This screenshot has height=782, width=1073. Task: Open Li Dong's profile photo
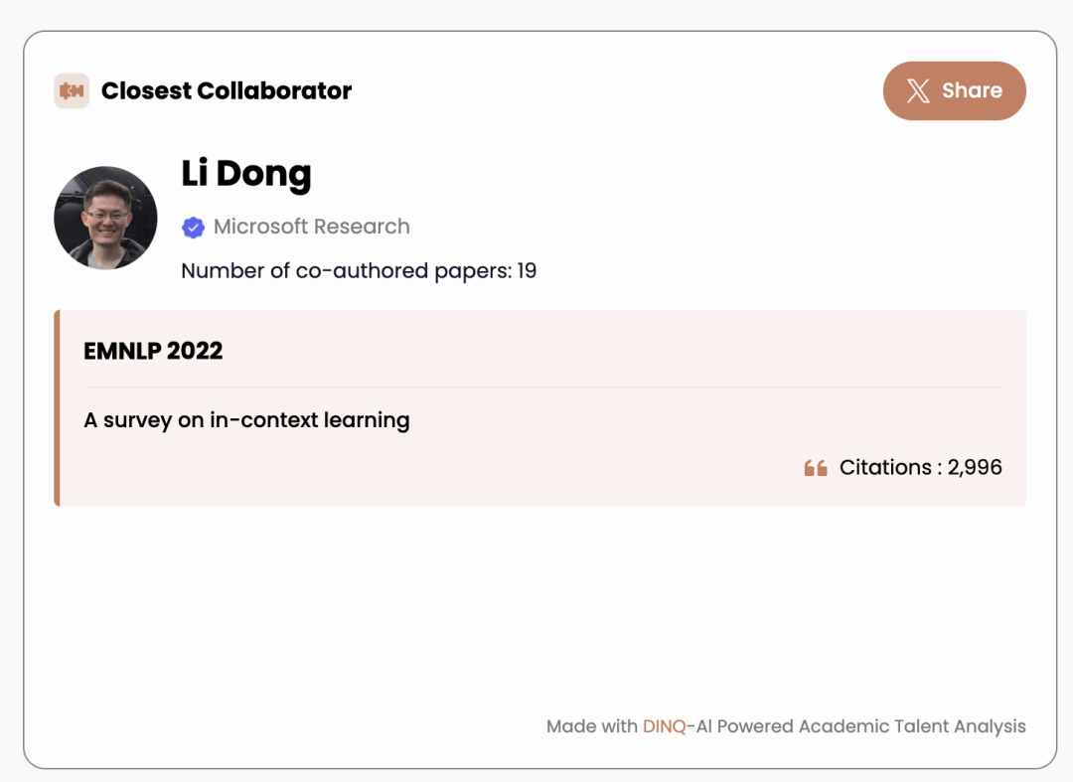pos(105,219)
